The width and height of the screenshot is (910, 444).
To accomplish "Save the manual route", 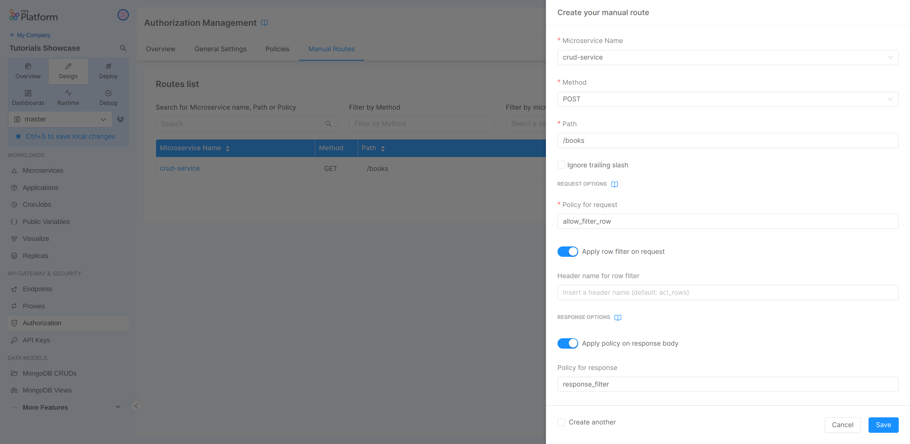I will point(883,425).
